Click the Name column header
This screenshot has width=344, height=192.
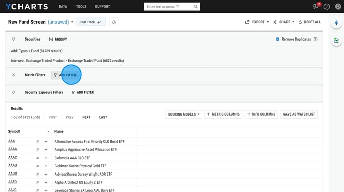(59, 131)
